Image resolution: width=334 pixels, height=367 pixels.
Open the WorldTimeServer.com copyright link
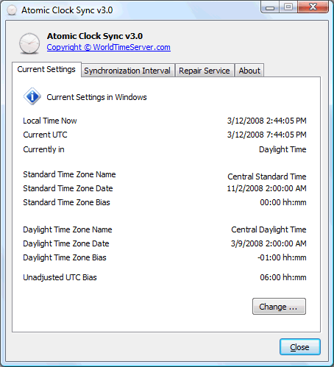pyautogui.click(x=109, y=47)
